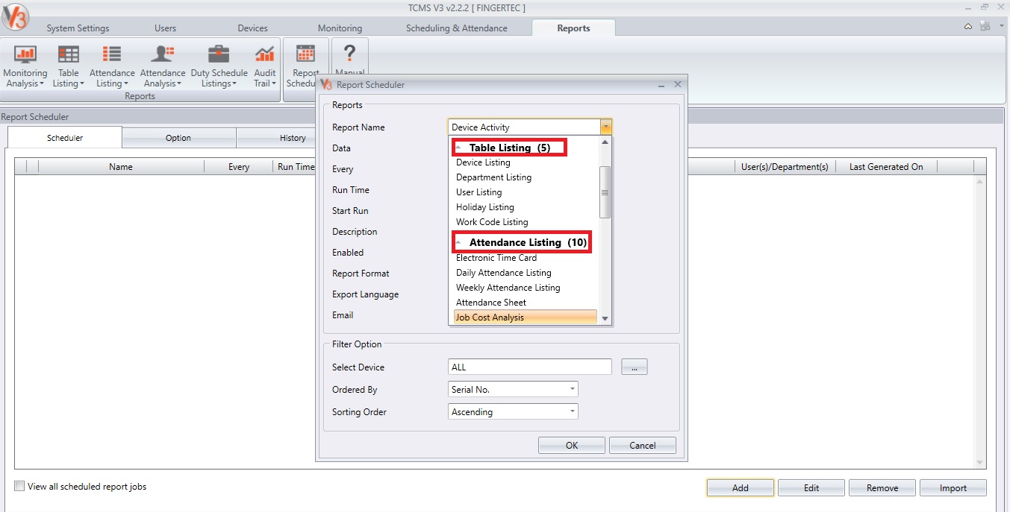Click the Select Device browse (...) button
The height and width of the screenshot is (512, 1010).
[x=634, y=367]
